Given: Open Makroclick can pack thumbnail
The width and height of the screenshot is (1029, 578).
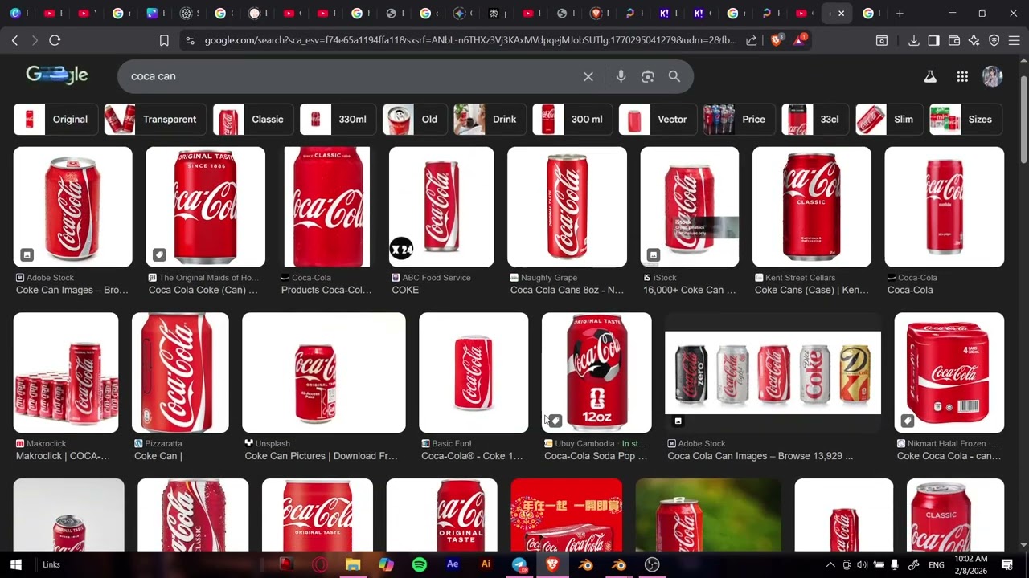Looking at the screenshot, I should coord(66,372).
